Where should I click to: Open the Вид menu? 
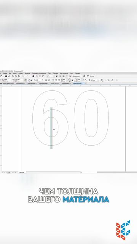click(x=10, y=73)
